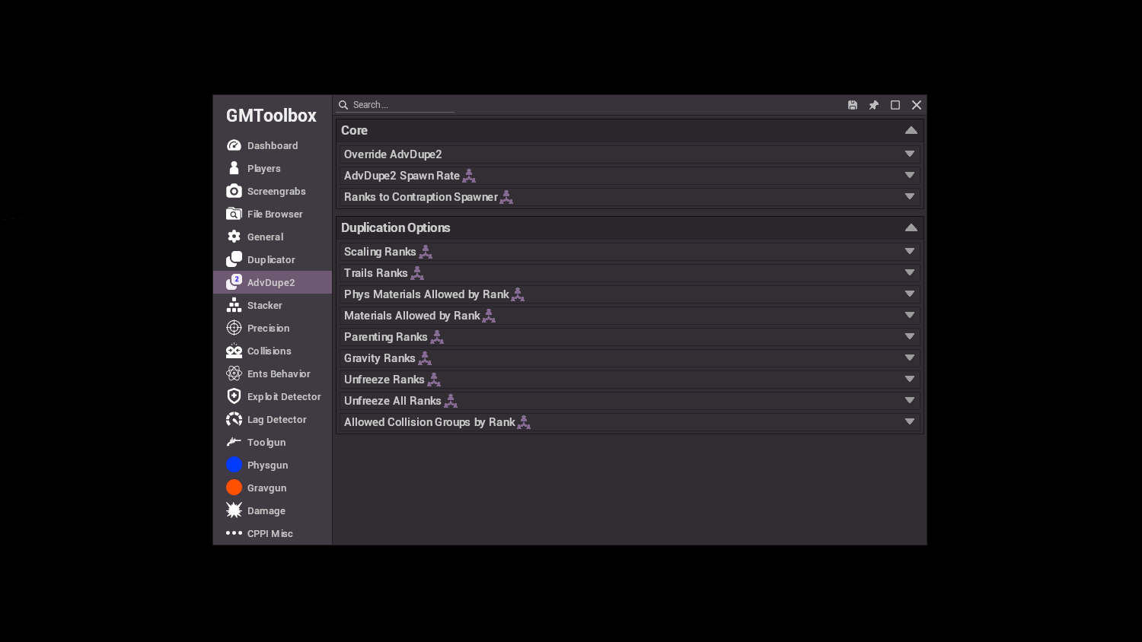Expand the Override AdvDupe2 setting

tap(630, 154)
